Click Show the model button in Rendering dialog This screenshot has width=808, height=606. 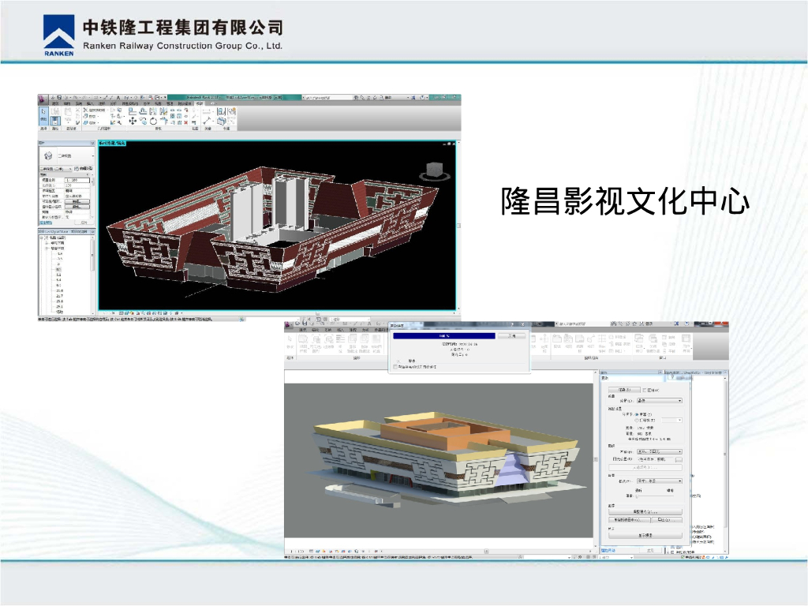point(645,536)
